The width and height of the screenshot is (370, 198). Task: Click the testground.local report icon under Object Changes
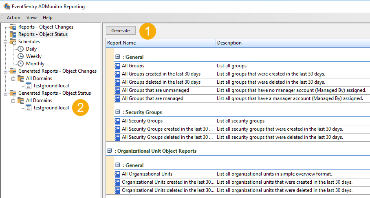tap(29, 86)
